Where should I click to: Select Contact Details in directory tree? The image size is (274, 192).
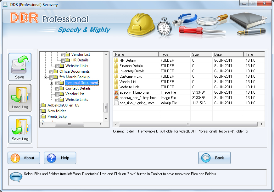coord(78,88)
